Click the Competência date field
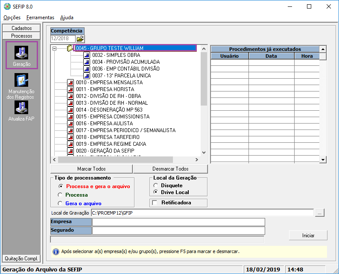Screen dimensions: 339x274 pyautogui.click(x=63, y=39)
